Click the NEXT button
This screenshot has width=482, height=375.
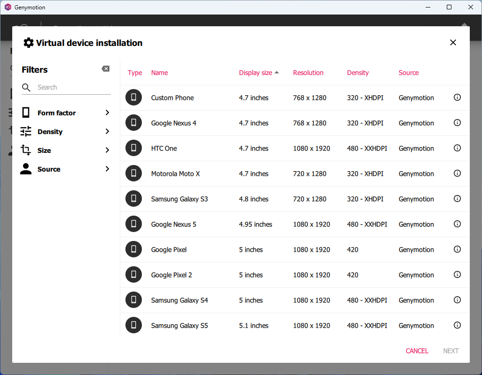[x=451, y=351]
